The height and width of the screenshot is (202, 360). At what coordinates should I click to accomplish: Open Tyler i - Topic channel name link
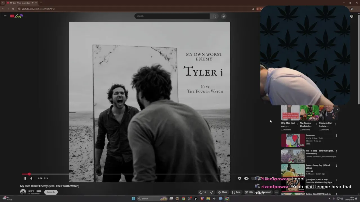pos(34,191)
